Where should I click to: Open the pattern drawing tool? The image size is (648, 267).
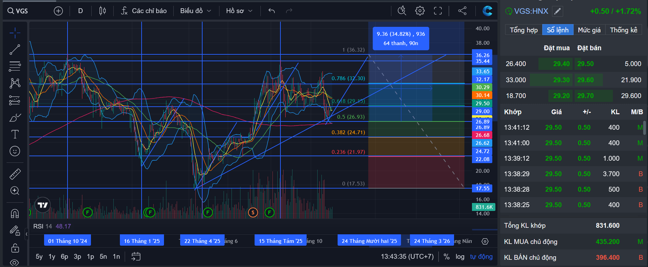click(x=15, y=83)
